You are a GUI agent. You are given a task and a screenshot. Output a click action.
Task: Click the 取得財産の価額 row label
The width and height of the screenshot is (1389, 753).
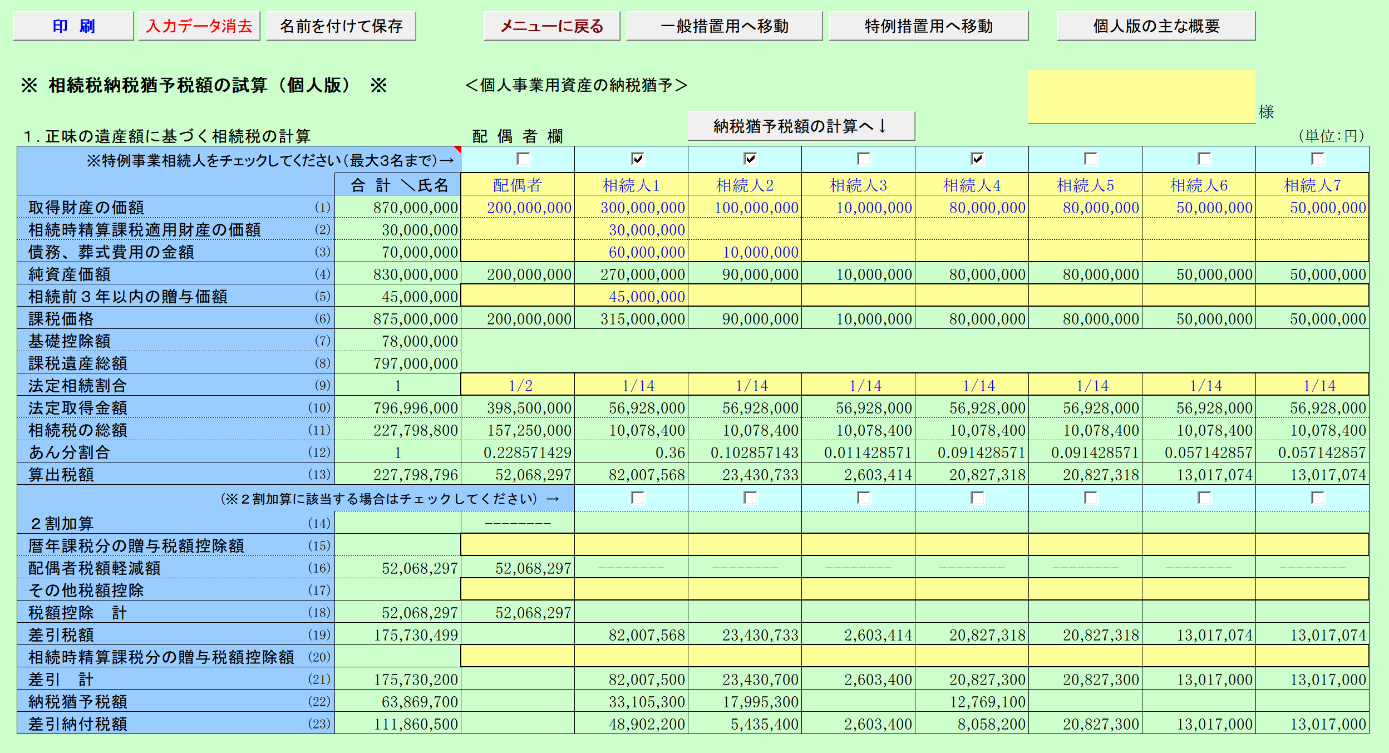pyautogui.click(x=86, y=207)
